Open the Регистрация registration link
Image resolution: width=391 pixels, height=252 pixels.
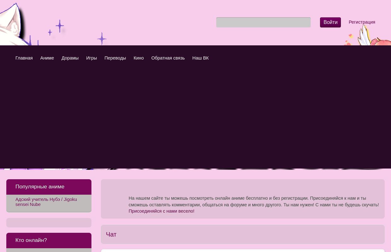pos(362,22)
